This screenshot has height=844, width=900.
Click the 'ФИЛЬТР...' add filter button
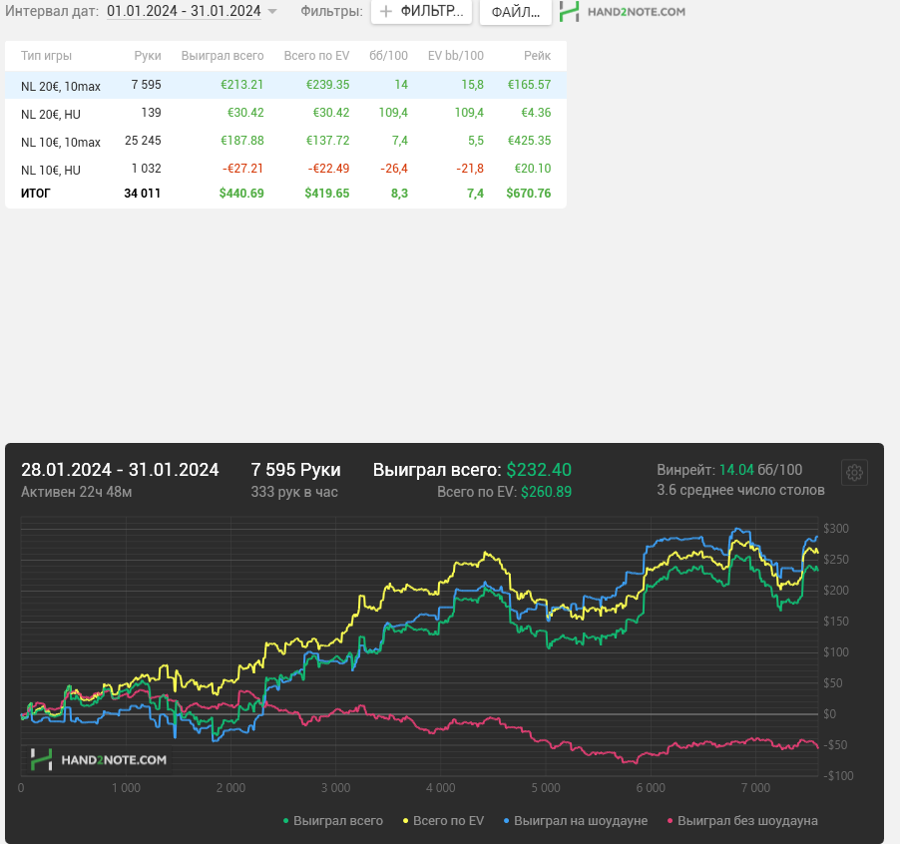(x=421, y=12)
